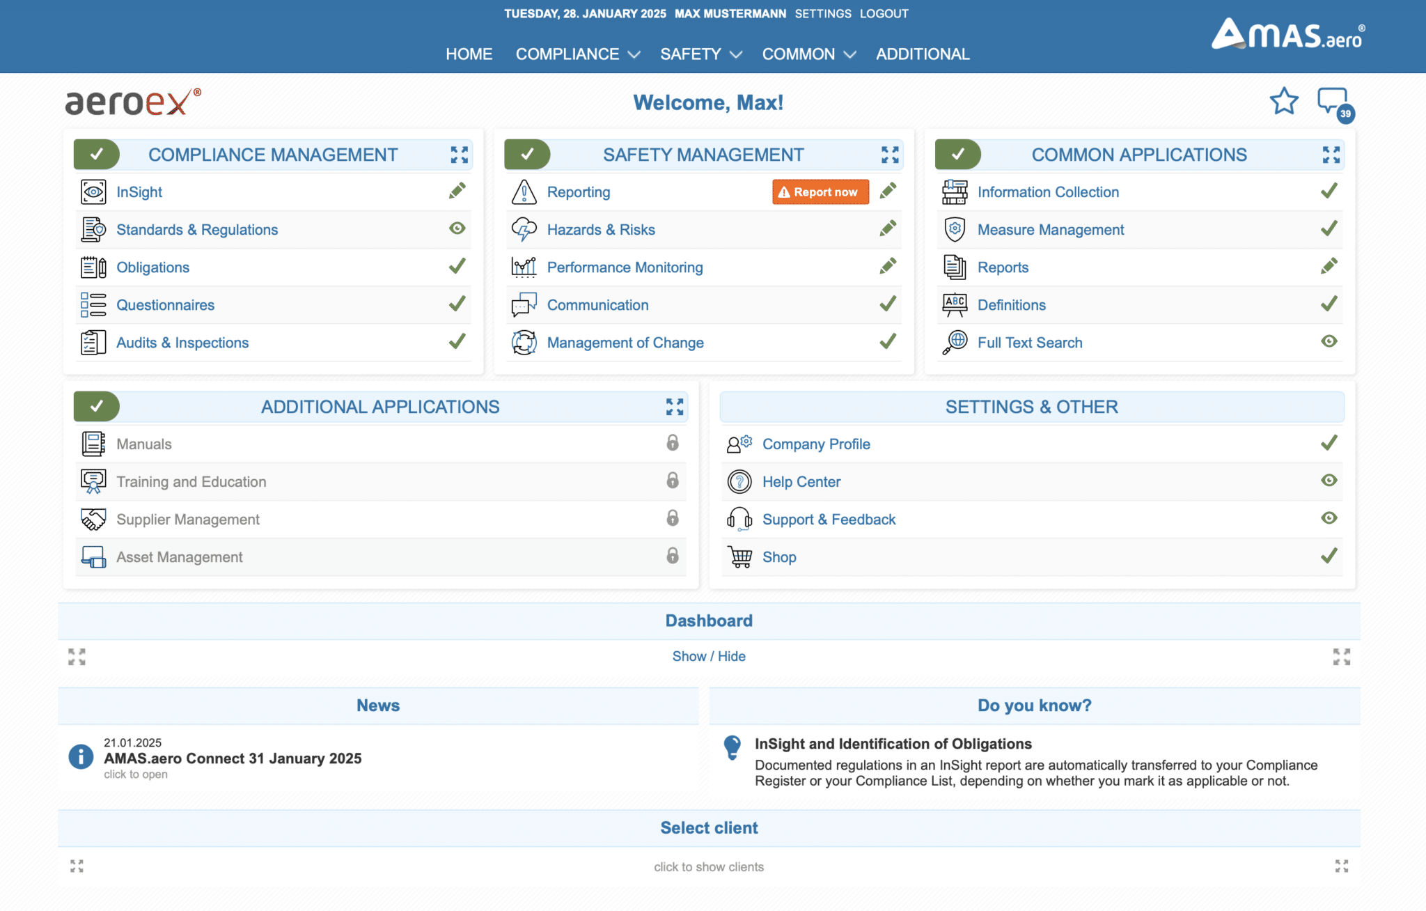Expand the Common Applications panel fullscreen
Screen dimensions: 1426x911
coord(1331,155)
